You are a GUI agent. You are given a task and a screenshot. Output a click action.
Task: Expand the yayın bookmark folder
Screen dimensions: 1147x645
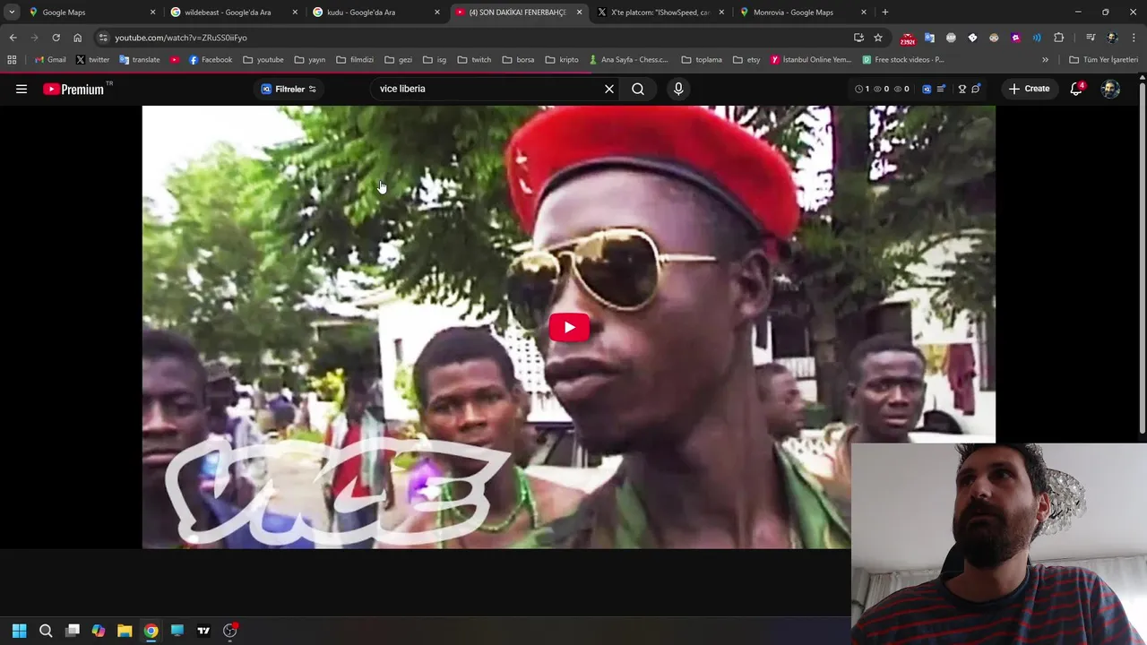click(309, 60)
